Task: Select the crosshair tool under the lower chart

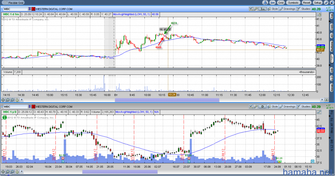Action: point(3,171)
